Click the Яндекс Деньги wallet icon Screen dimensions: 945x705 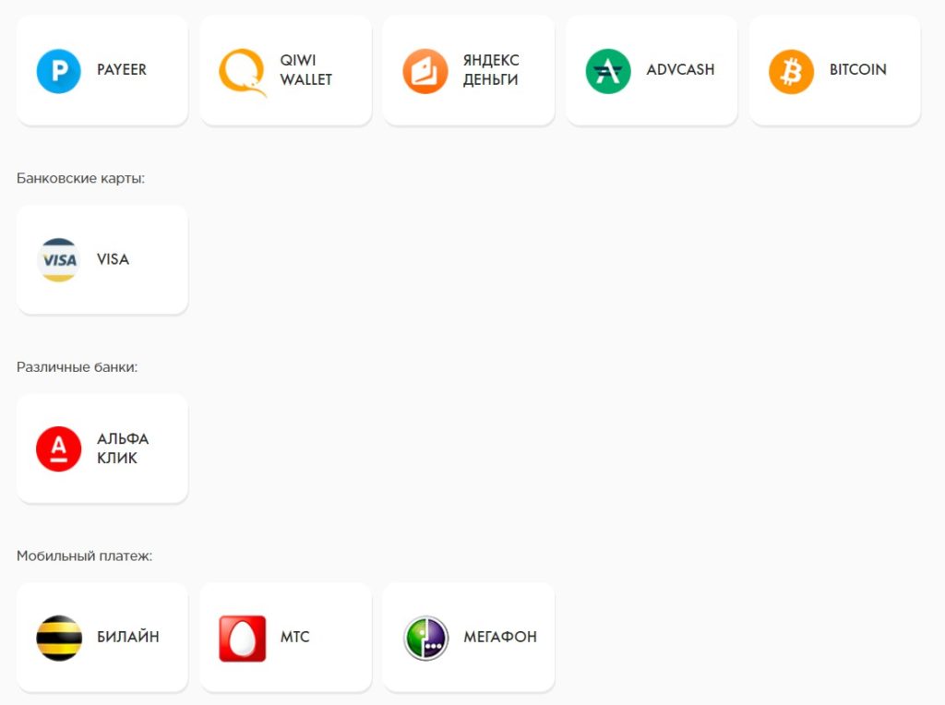tap(425, 71)
